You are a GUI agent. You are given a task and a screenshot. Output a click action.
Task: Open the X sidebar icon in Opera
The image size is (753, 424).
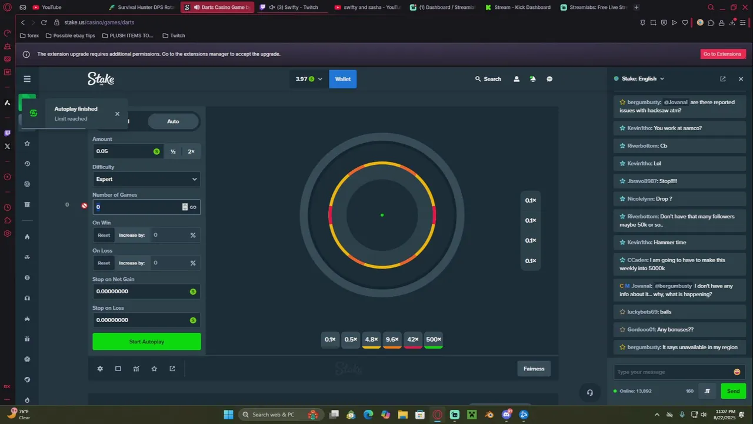[7, 146]
